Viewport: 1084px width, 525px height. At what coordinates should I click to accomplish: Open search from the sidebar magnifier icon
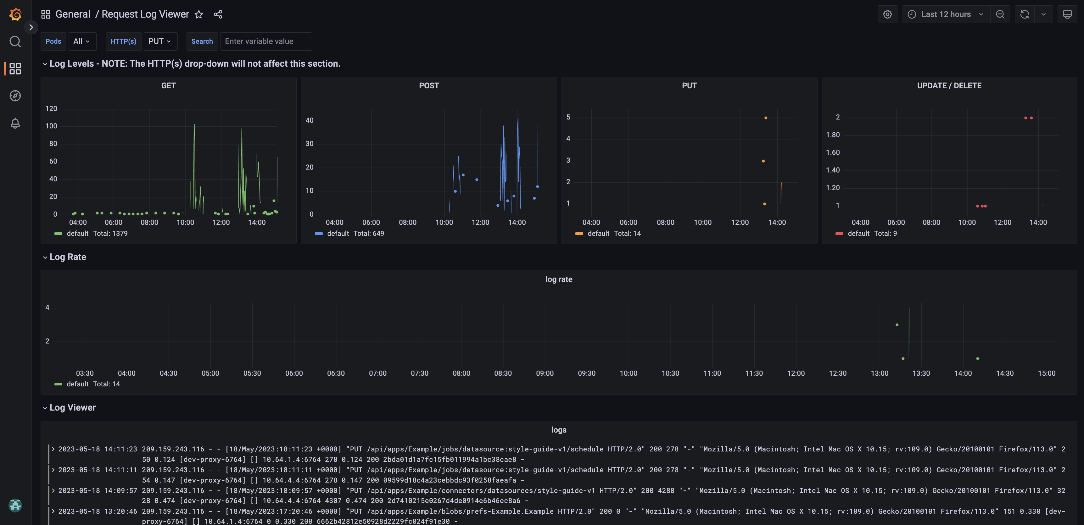click(15, 41)
